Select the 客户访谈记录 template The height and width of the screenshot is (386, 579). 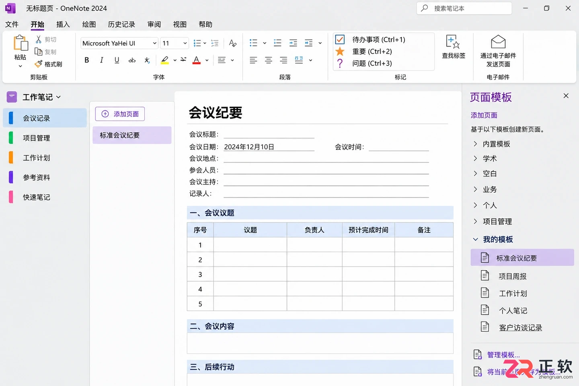click(x=520, y=328)
